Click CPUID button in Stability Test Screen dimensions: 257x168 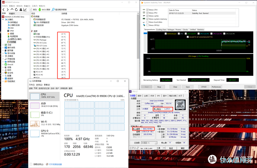[x=204, y=87]
